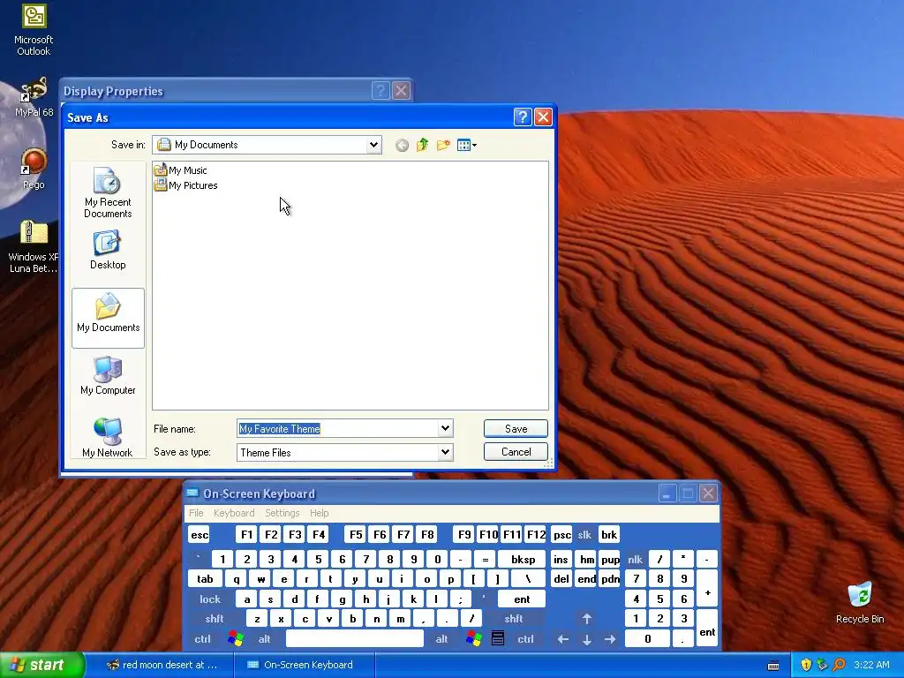This screenshot has height=678, width=904.
Task: Click the Back navigation icon in Save As
Action: [x=402, y=146]
